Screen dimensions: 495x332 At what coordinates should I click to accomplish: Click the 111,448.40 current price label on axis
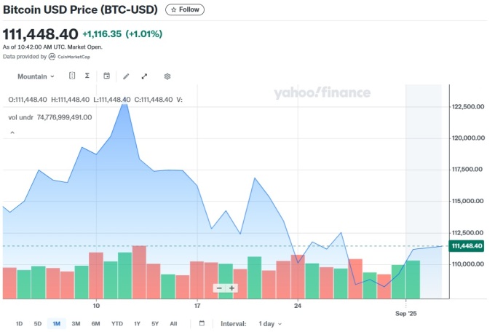[x=467, y=246]
